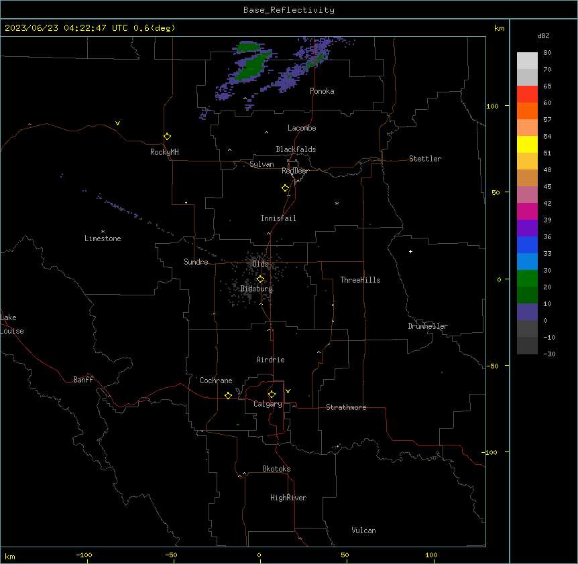This screenshot has height=564, width=578.
Task: Click the Ponoka town label
Action: (322, 91)
